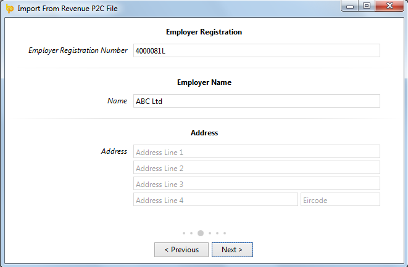Screen dimensions: 408x267
Task: Maximize the import dialog window
Action: [367, 6]
